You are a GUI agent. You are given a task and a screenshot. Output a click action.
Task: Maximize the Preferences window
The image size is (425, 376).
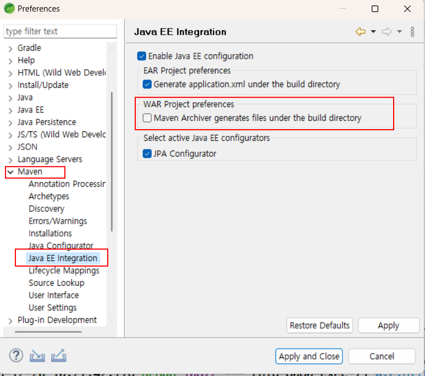(375, 9)
